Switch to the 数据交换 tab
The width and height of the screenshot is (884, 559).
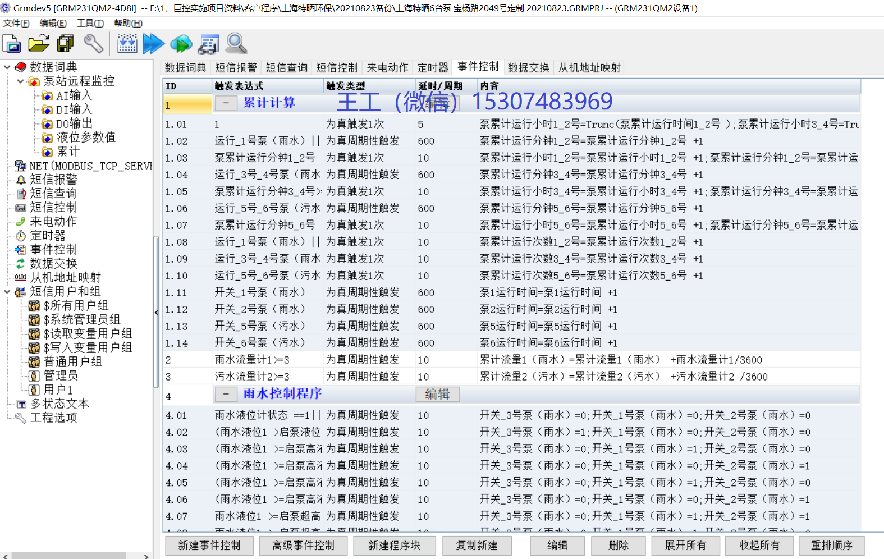(528, 68)
